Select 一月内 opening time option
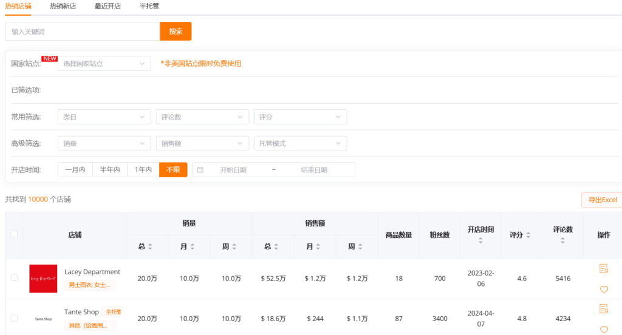 75,170
